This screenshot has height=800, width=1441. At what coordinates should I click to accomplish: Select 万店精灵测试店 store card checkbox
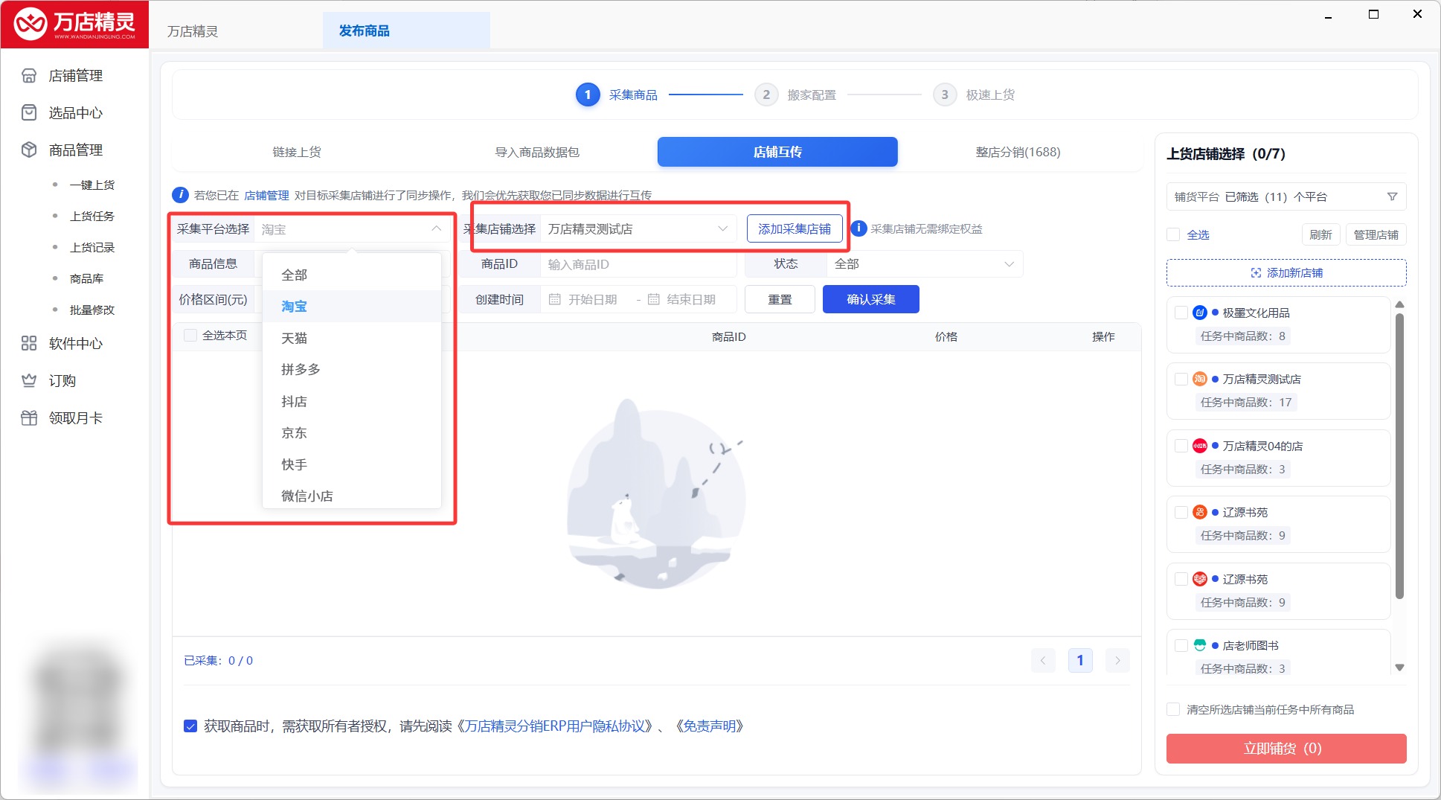click(x=1181, y=379)
